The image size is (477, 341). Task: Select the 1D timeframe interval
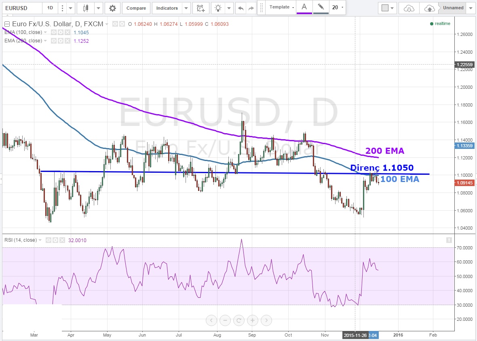50,8
